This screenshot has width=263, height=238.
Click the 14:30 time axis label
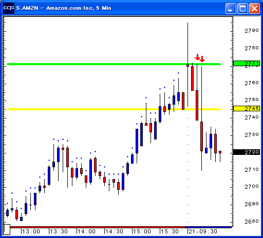click(115, 231)
